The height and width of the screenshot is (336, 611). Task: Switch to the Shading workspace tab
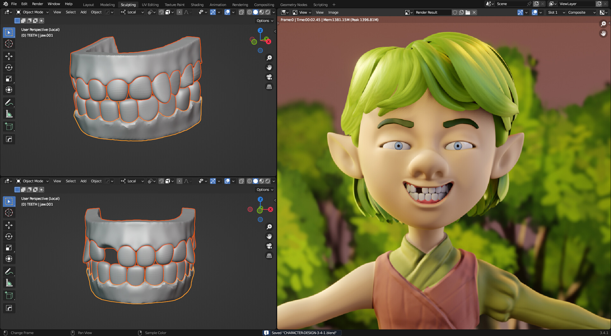pos(197,4)
